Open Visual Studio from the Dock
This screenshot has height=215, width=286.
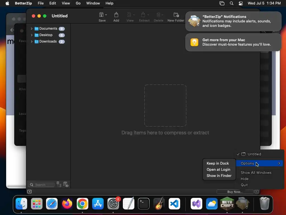[196, 204]
